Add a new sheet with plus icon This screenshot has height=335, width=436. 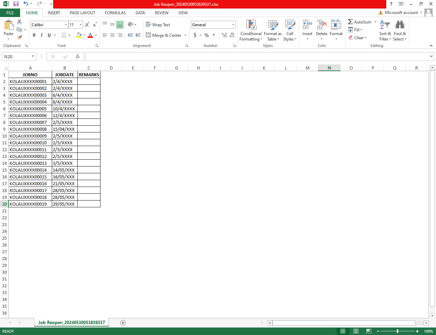[123, 322]
